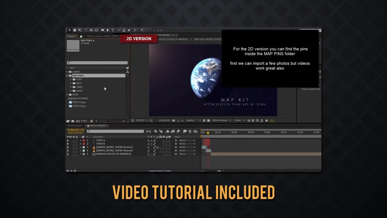Show channel and color management settings
The image size is (387, 218).
[182, 121]
